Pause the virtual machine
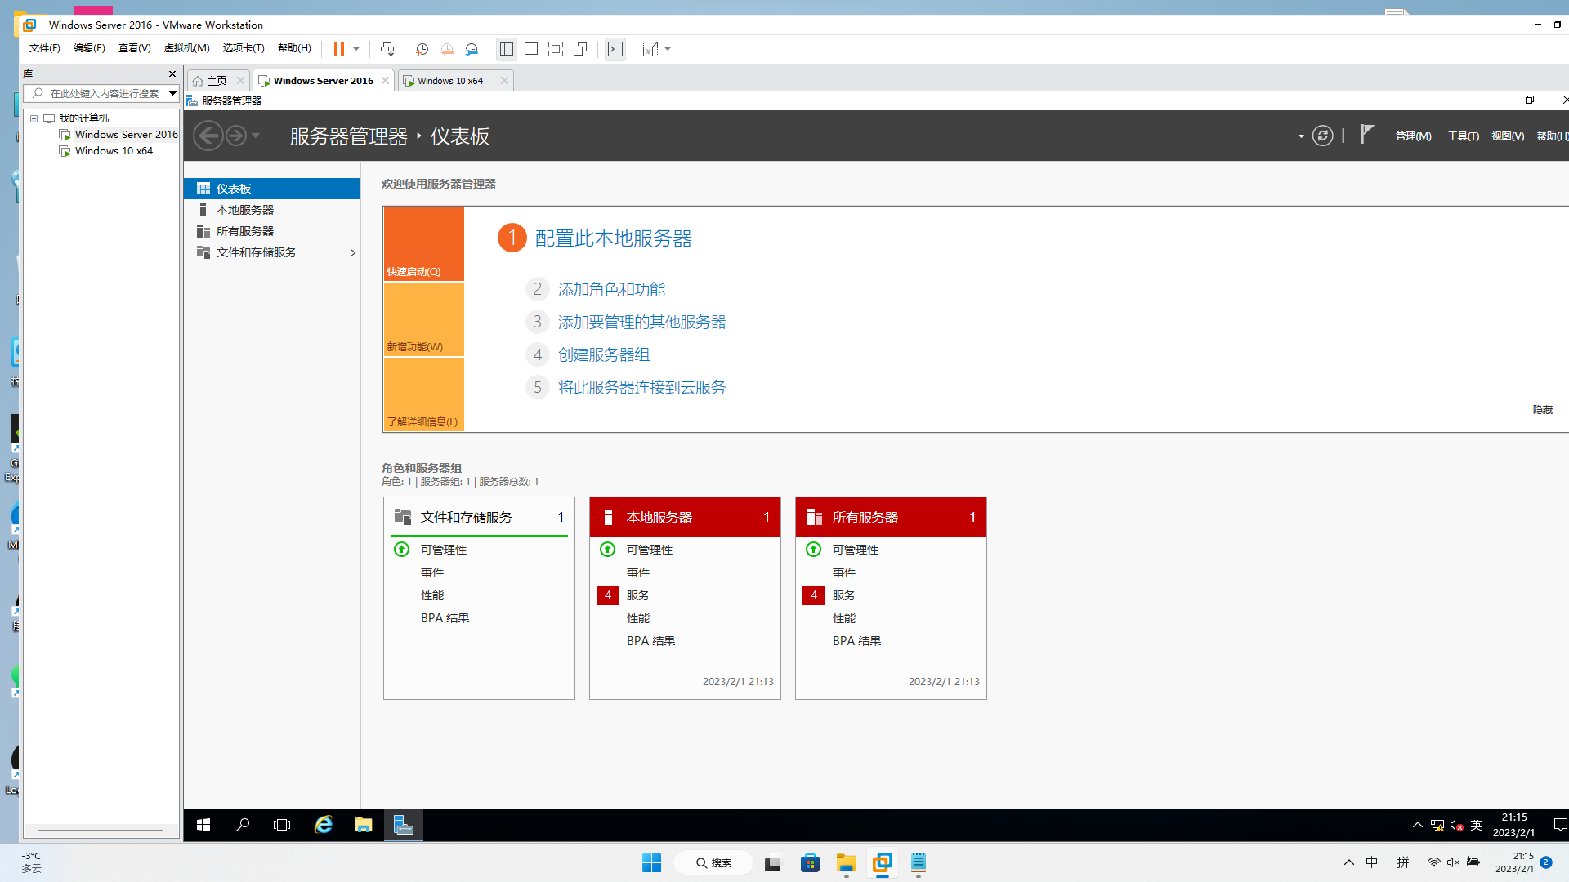Viewport: 1569px width, 882px height. (338, 49)
